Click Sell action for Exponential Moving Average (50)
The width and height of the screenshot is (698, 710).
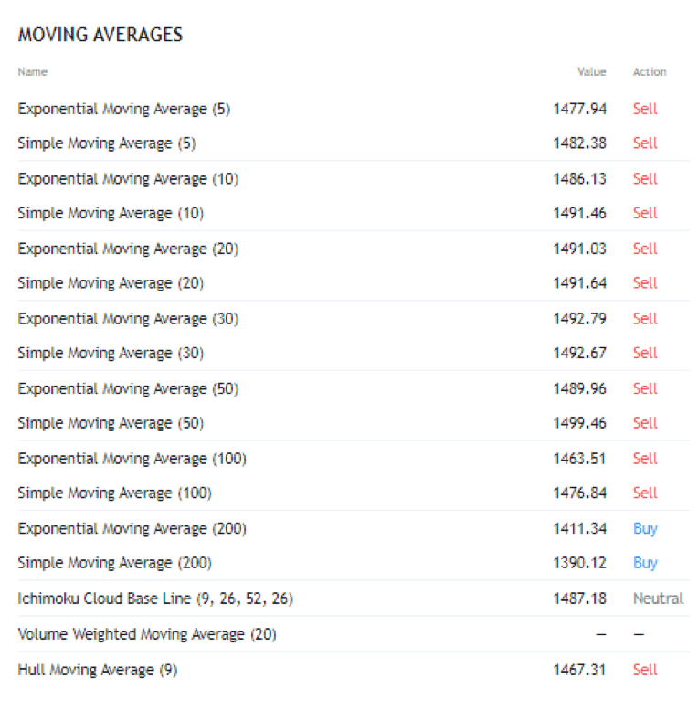click(645, 388)
